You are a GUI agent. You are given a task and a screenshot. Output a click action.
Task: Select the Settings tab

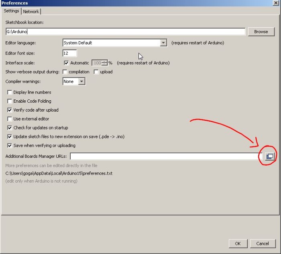(x=12, y=11)
